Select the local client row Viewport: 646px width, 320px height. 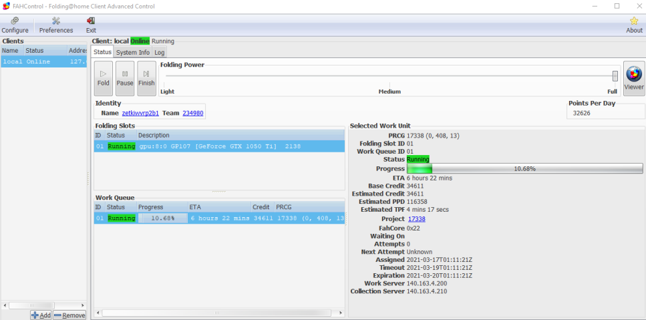point(43,61)
